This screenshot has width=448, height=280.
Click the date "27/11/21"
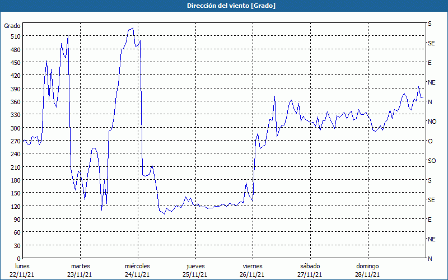(x=310, y=274)
